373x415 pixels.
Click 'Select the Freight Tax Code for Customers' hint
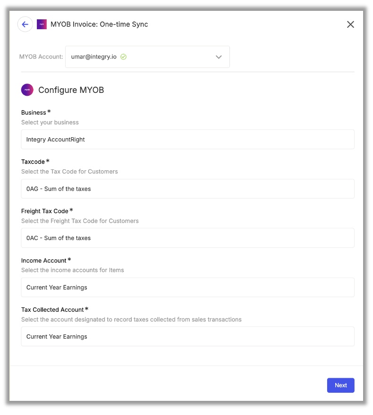tap(80, 221)
